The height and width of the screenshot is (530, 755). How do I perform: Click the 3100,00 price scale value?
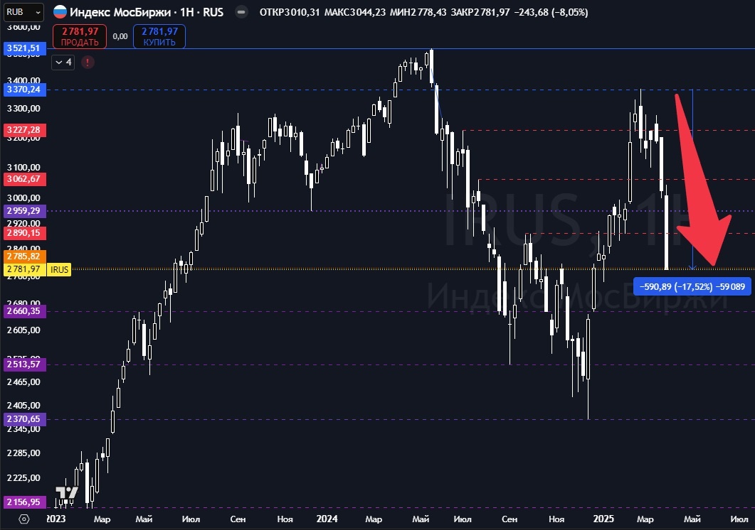point(23,168)
